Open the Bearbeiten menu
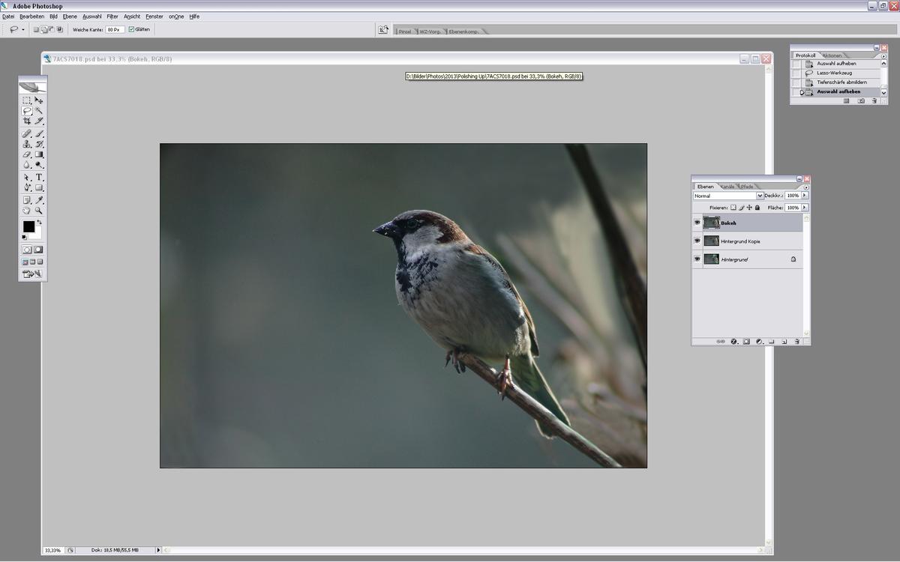The height and width of the screenshot is (562, 900). coord(31,16)
